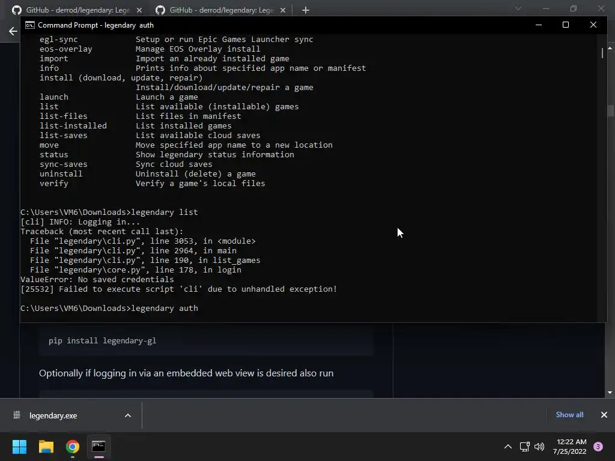Click the Command Prompt vertical scrollbar thumb
Screen dimensions: 615x461
tap(602, 53)
